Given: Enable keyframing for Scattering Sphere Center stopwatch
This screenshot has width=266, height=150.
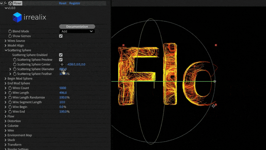Looking at the screenshot, I should tap(15, 65).
